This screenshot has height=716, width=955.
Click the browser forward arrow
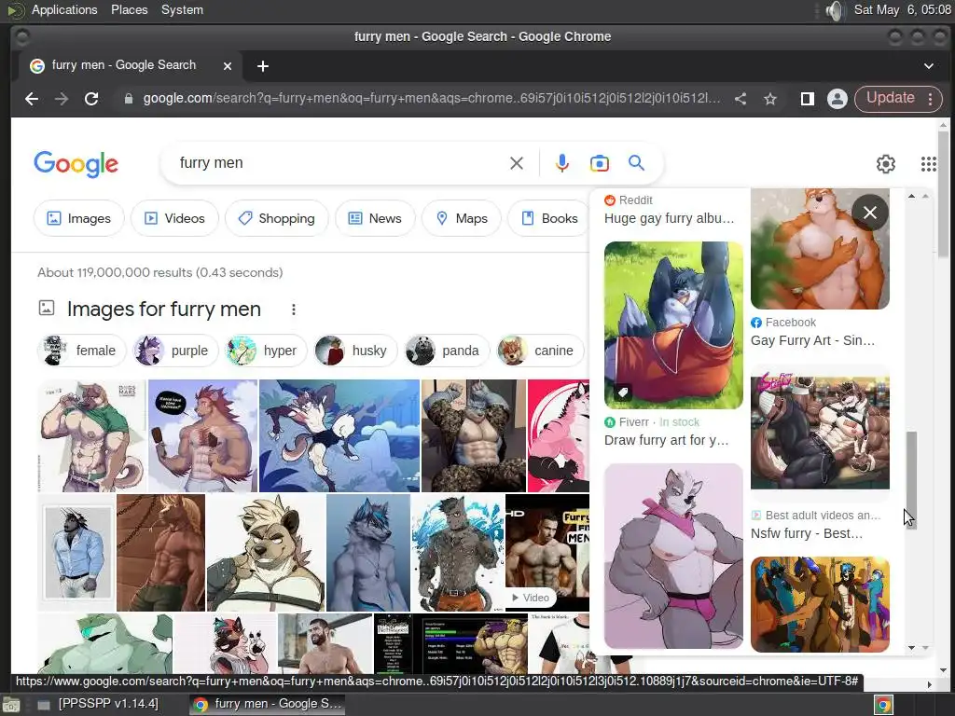[x=62, y=99]
